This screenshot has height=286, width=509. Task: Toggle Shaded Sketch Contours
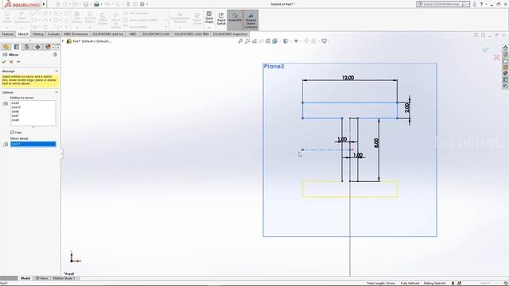tap(251, 20)
